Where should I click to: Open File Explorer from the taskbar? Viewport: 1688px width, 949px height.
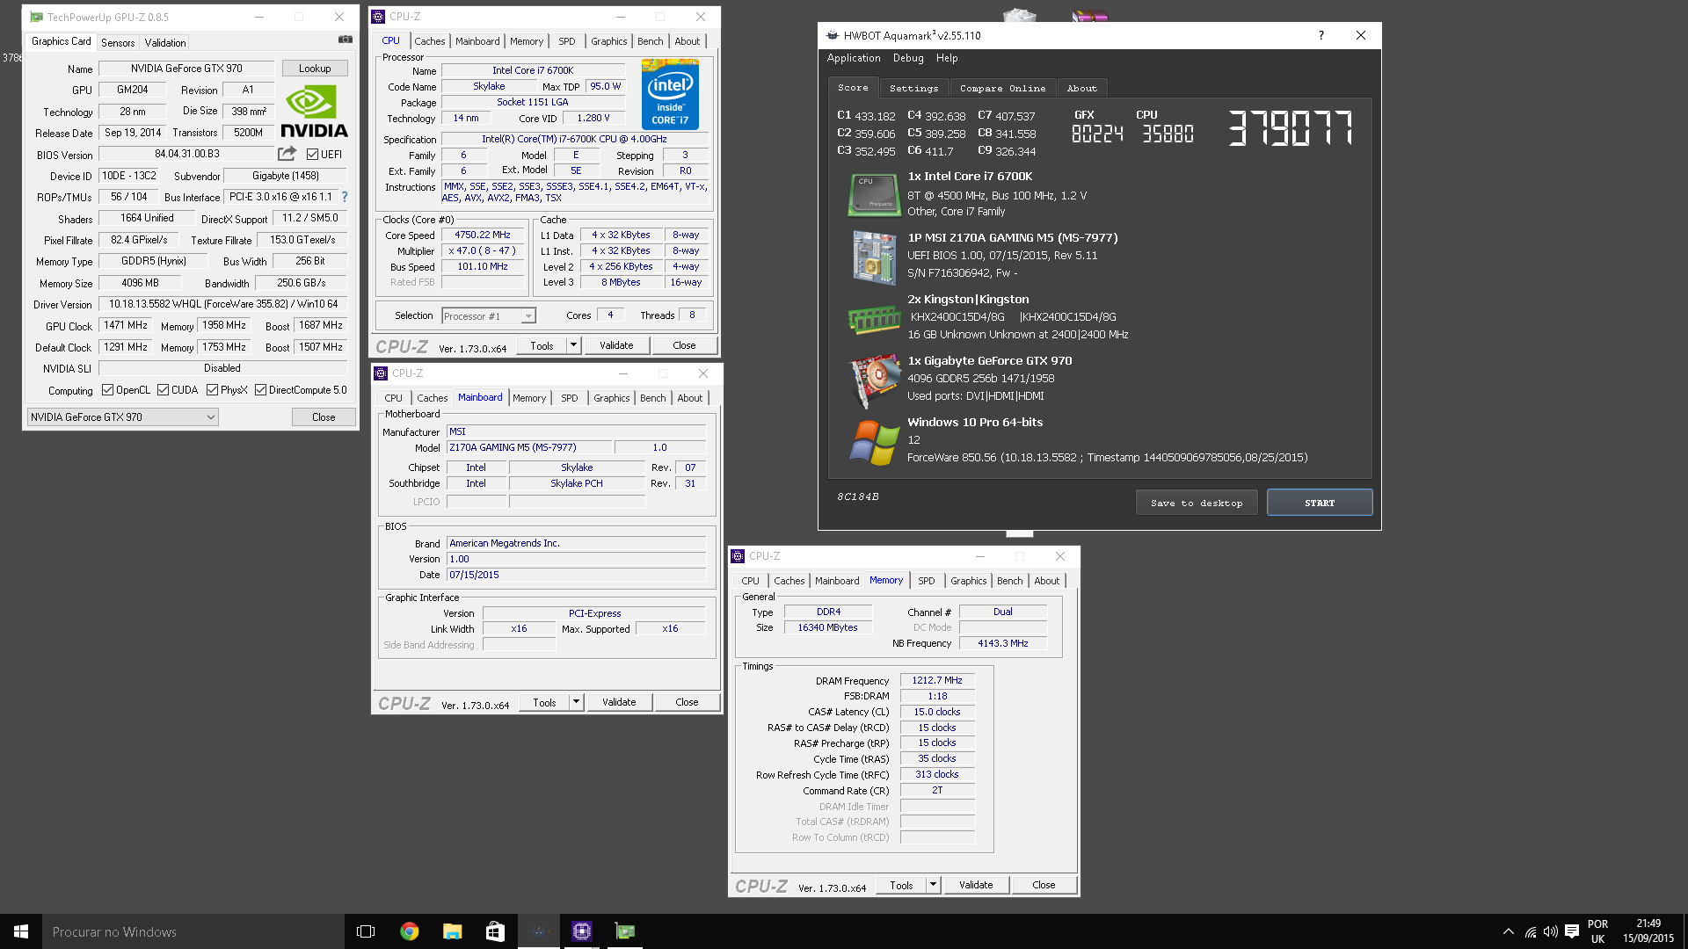point(452,931)
